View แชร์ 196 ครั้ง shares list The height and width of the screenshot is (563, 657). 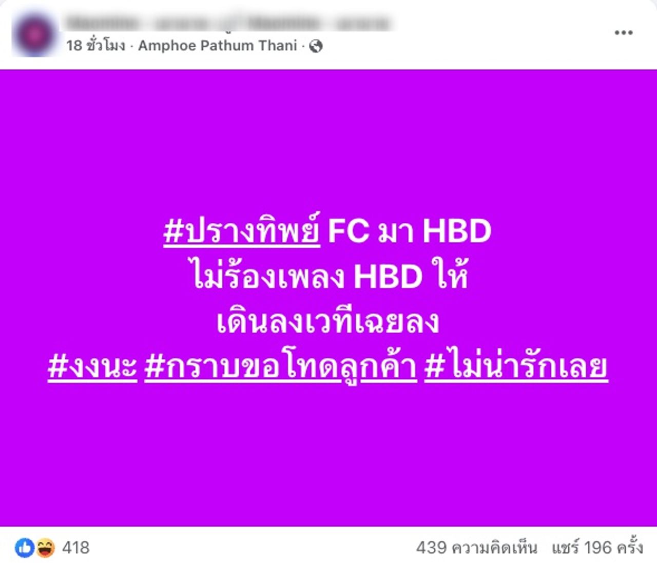tap(597, 548)
